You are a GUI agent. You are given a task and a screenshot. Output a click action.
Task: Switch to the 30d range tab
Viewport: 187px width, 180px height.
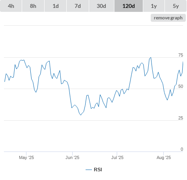[101, 6]
